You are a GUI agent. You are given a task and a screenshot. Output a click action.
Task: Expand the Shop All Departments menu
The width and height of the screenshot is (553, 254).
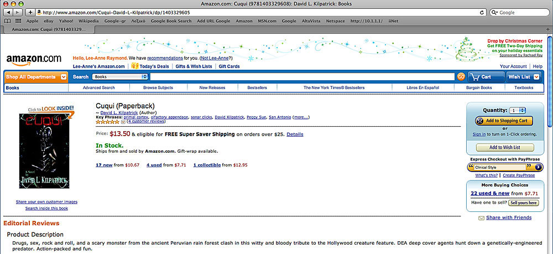point(64,76)
